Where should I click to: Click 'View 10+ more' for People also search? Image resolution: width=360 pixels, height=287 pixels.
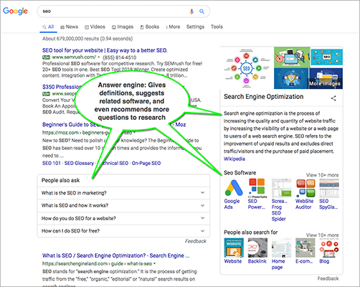pos(323,235)
